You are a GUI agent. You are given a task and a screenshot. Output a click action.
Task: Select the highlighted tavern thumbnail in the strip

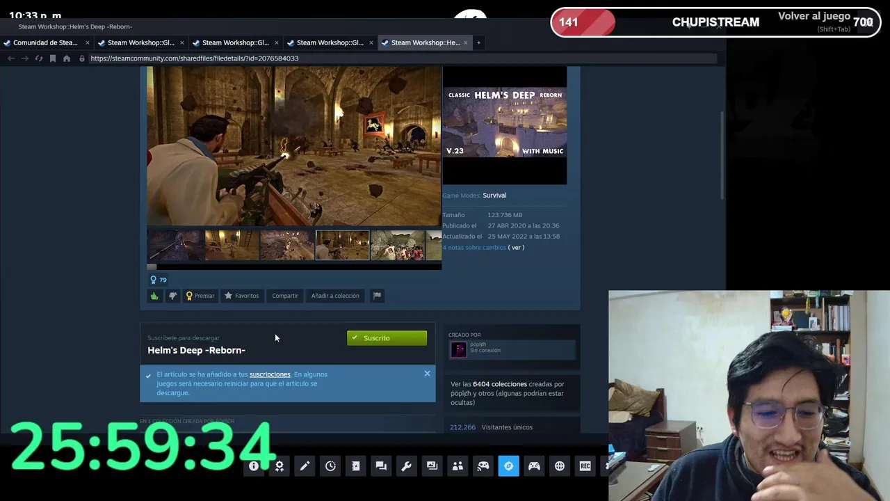pyautogui.click(x=343, y=246)
